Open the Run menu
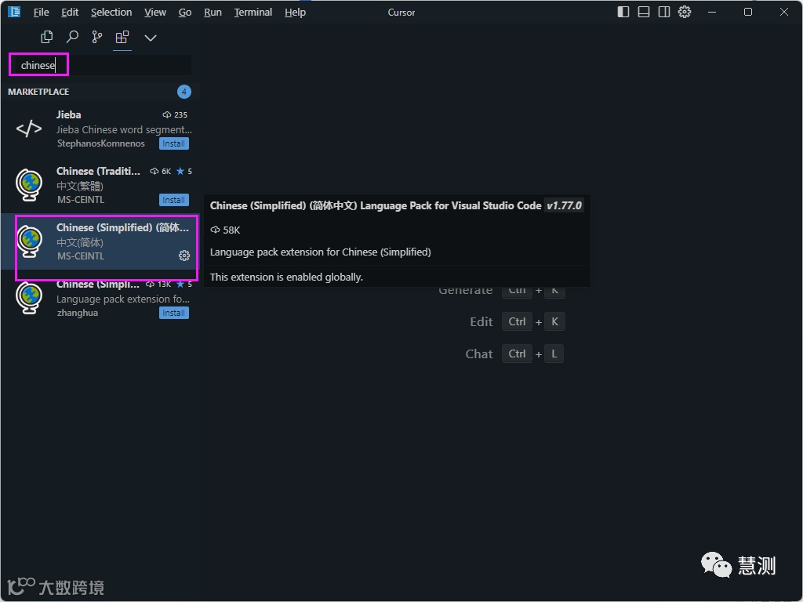 pos(213,12)
